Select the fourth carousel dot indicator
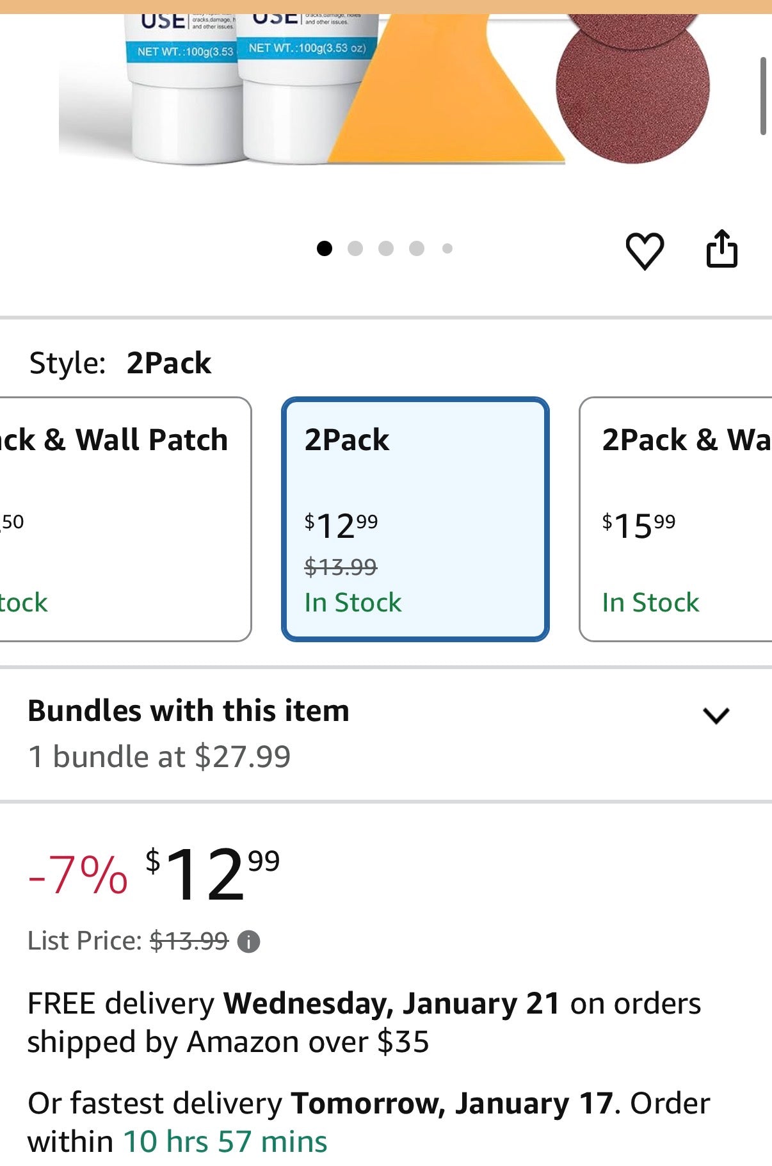 (x=417, y=248)
